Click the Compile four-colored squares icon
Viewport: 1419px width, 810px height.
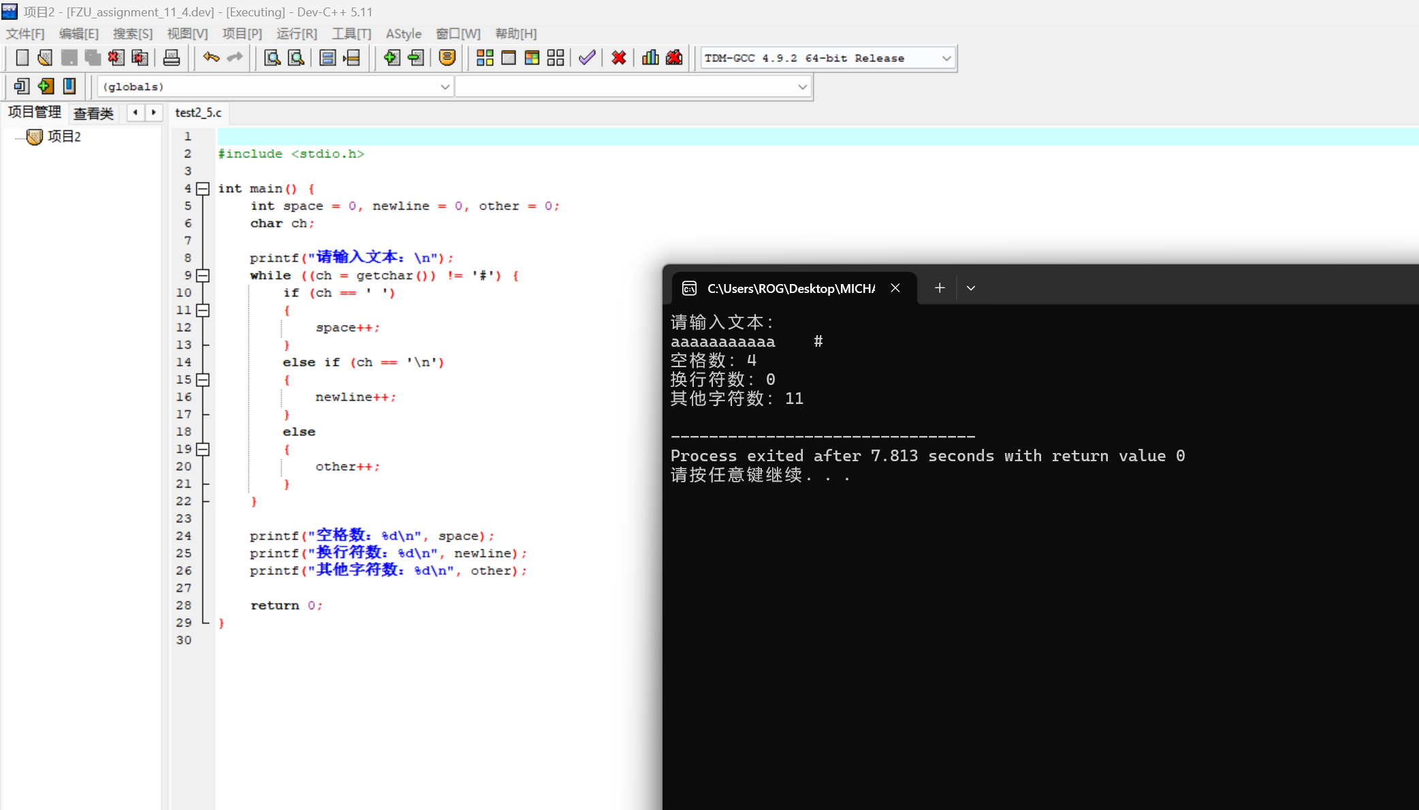485,58
